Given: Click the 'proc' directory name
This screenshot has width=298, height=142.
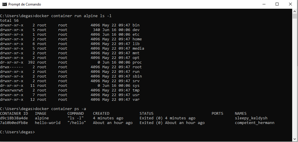Looking at the screenshot, I should coord(137,62).
